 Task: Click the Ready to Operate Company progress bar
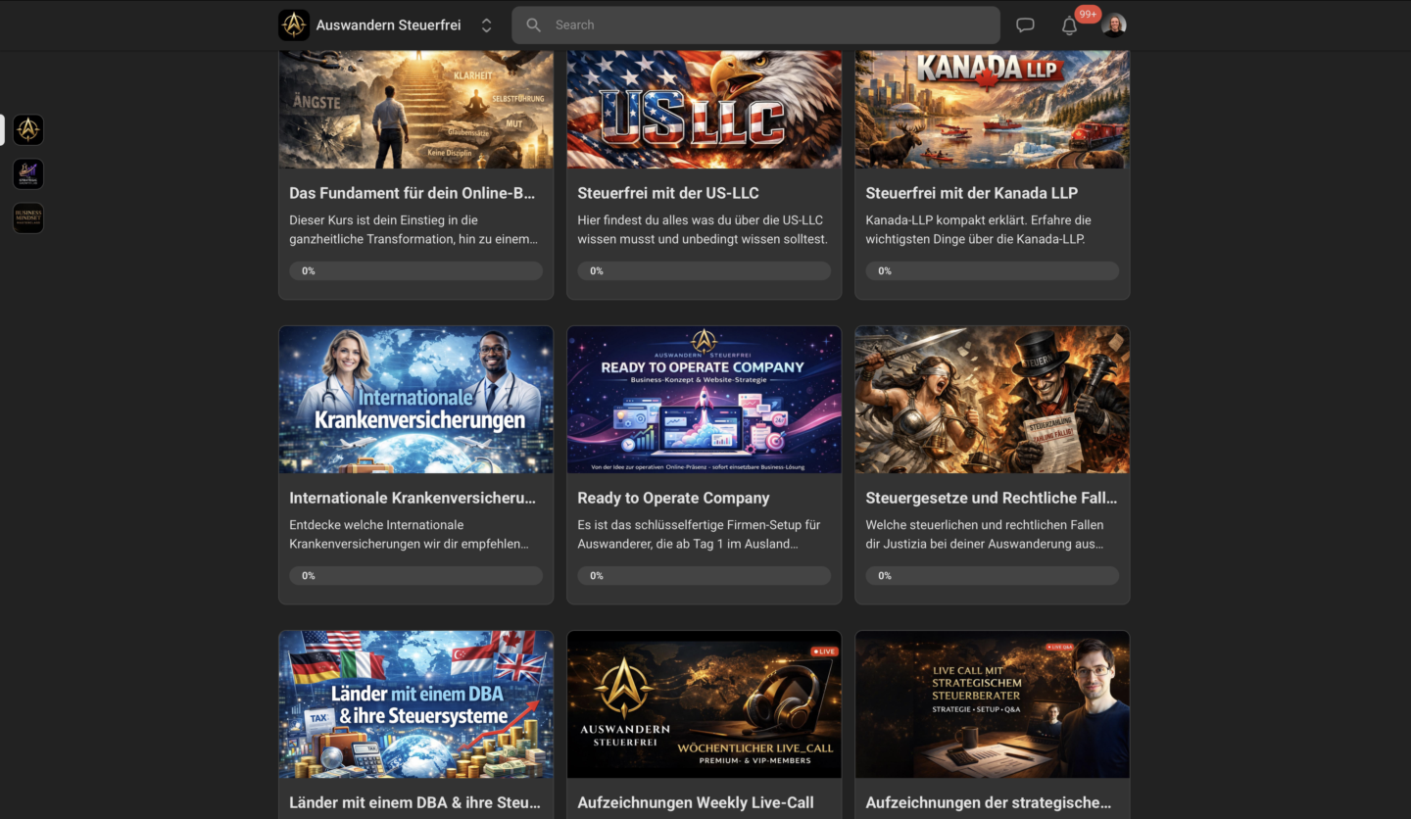point(705,575)
